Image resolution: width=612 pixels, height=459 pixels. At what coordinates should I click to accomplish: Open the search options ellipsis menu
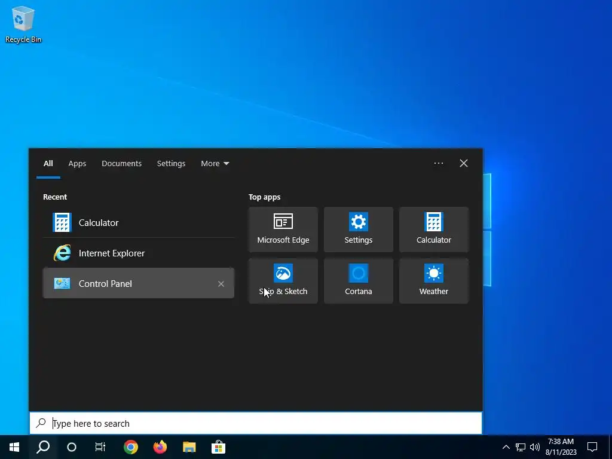point(438,163)
